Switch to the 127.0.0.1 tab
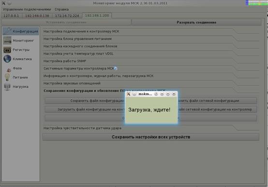This screenshot has height=187, width=268. point(11,16)
